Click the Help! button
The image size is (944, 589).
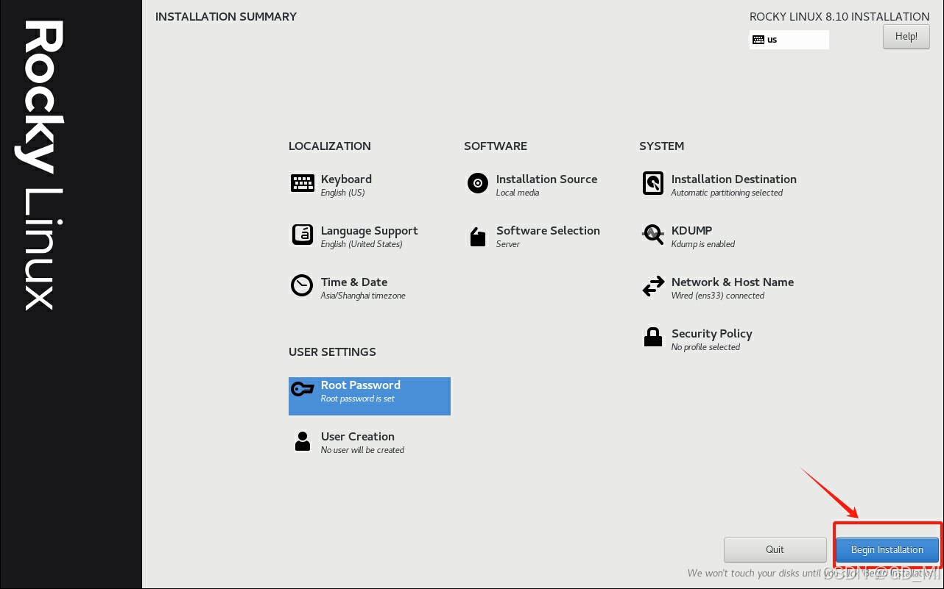coord(906,37)
